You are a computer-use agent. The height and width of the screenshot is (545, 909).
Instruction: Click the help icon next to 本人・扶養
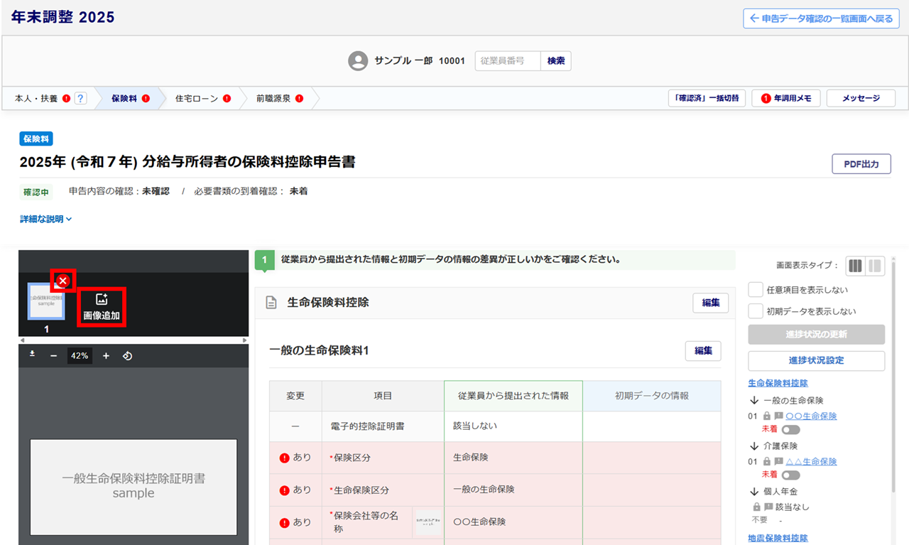[x=80, y=99]
